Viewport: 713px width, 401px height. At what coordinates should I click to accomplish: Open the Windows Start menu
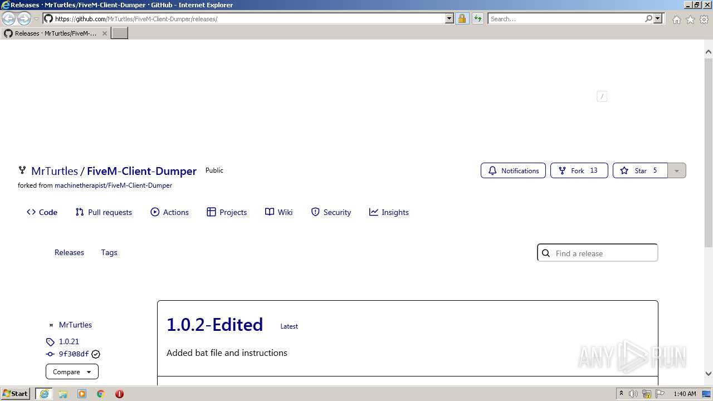[16, 393]
